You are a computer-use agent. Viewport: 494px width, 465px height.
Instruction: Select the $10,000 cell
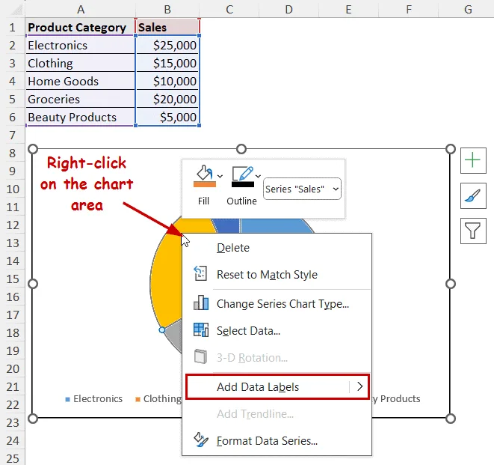[x=167, y=81]
